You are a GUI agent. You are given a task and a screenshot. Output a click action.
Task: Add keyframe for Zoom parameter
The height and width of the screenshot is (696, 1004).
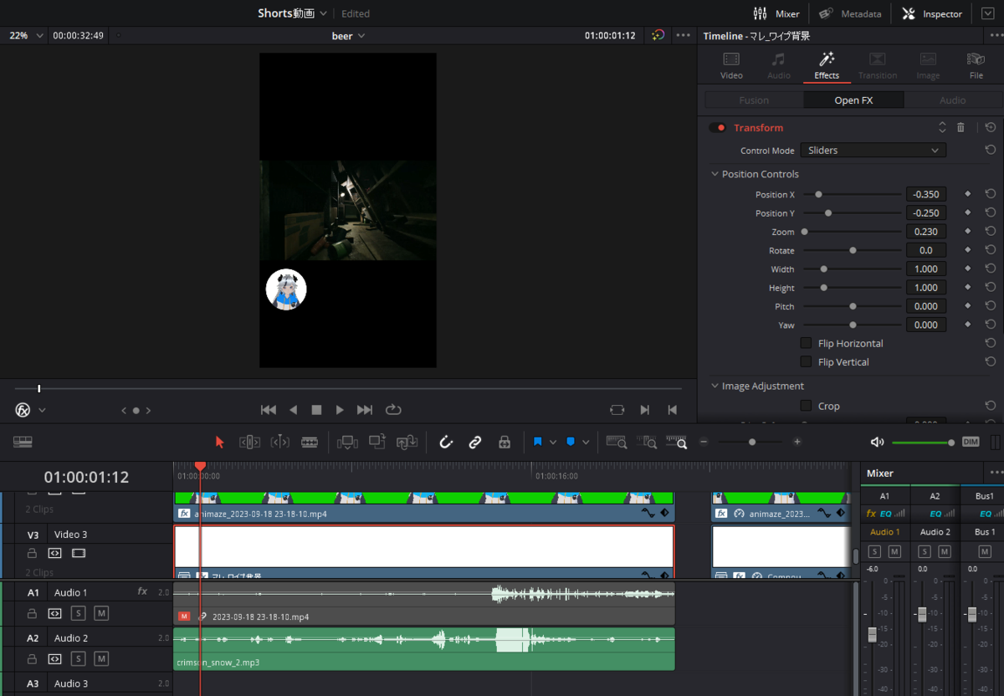tap(968, 232)
